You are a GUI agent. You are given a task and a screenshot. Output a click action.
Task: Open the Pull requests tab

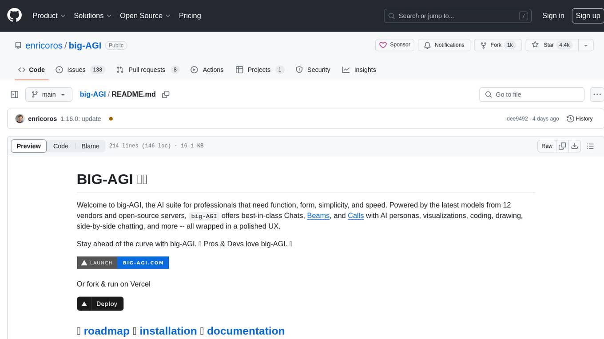pyautogui.click(x=148, y=70)
